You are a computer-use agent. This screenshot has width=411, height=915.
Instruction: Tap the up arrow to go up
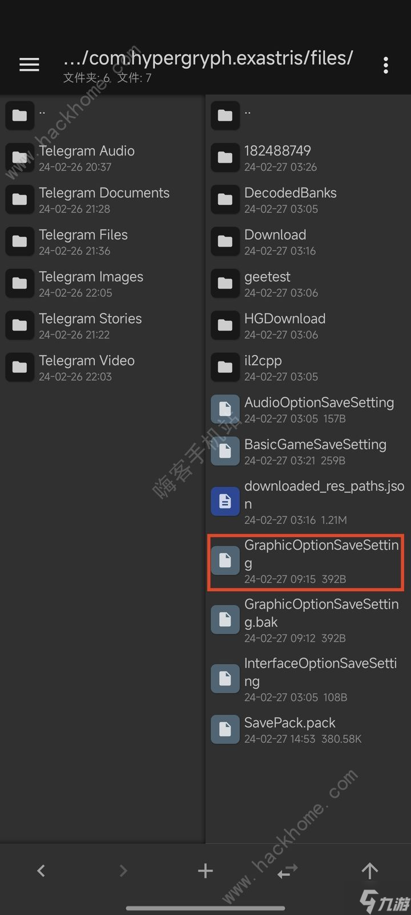370,871
